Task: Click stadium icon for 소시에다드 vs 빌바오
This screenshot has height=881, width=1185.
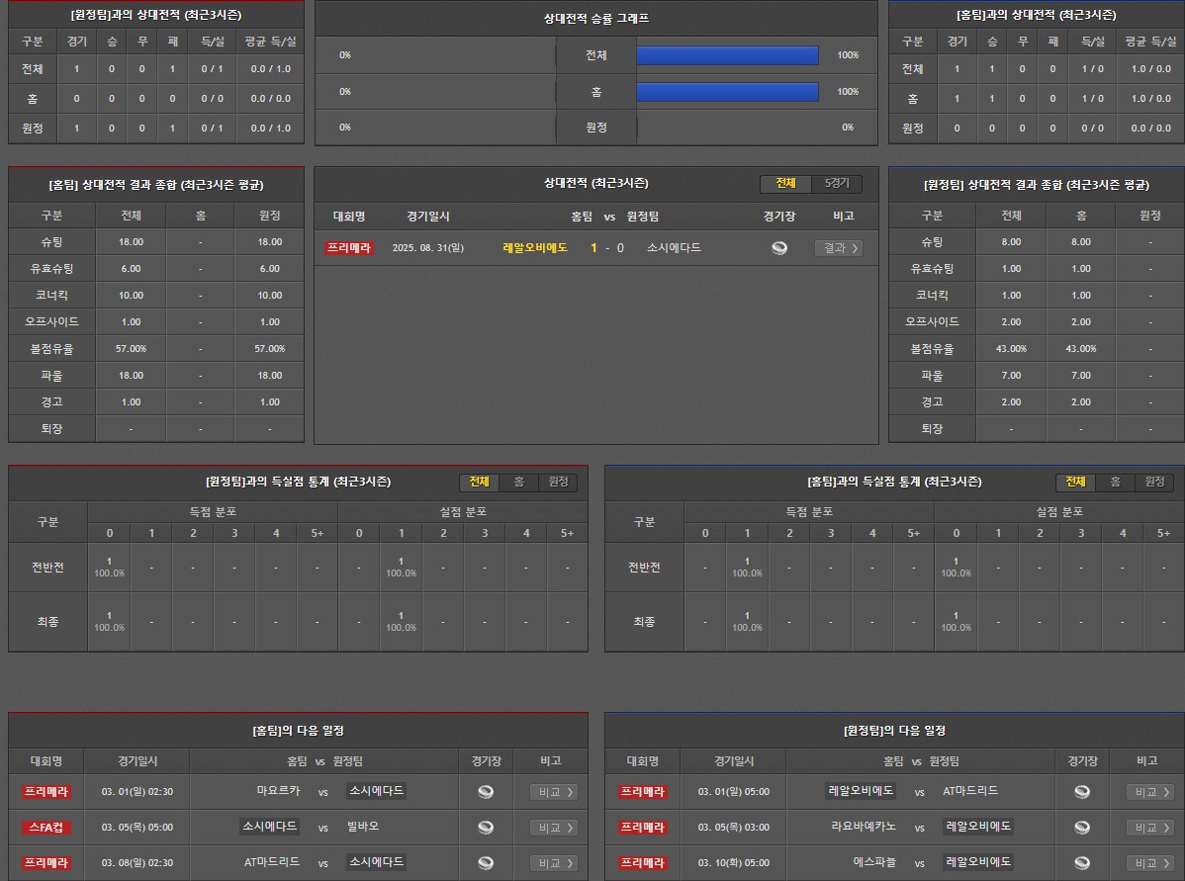Action: coord(486,828)
